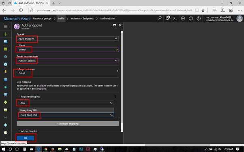Screen dimensions: 244x152
Task: Open Resource groups cube icon in sidebar
Action: pyautogui.click(x=5, y=57)
